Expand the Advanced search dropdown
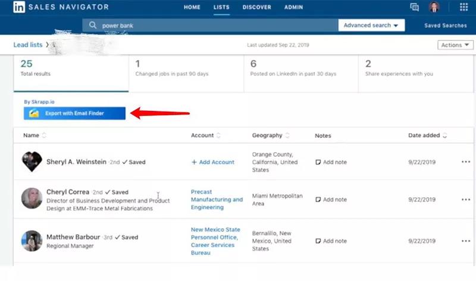This screenshot has width=476, height=281. point(371,26)
